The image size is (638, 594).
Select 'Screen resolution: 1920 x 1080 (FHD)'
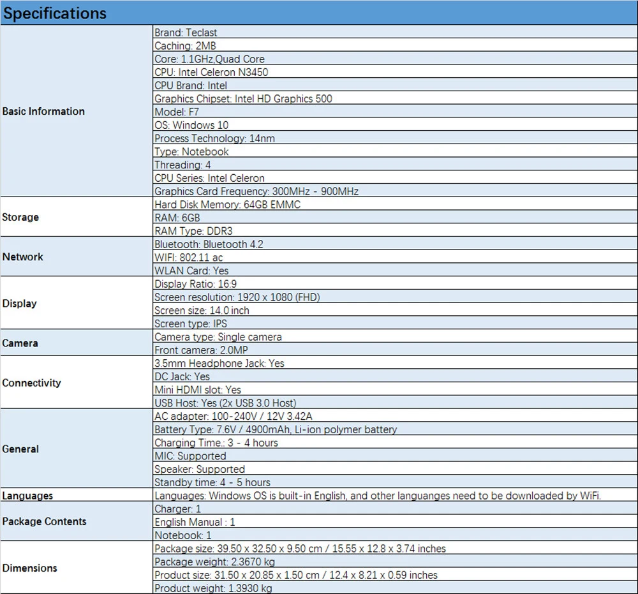tap(395, 297)
